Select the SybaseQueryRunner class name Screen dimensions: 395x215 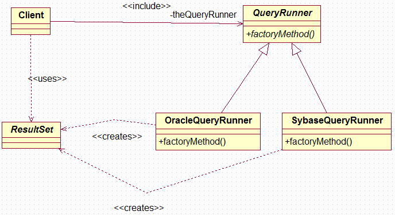coord(337,121)
